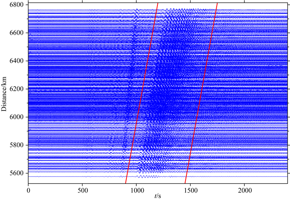Select the topmost seismic trace below 6800 km
The image size is (290, 200).
click(x=83, y=10)
